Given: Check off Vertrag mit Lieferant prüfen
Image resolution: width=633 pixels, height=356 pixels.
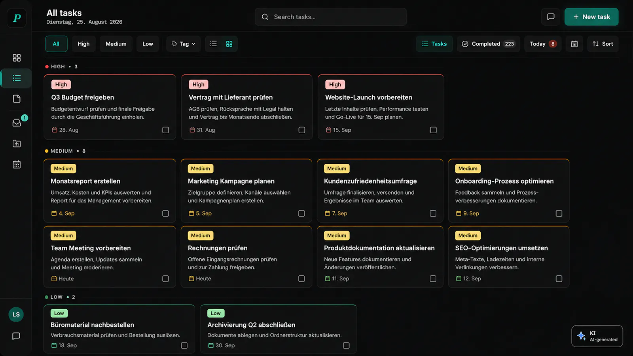Looking at the screenshot, I should coord(302,130).
